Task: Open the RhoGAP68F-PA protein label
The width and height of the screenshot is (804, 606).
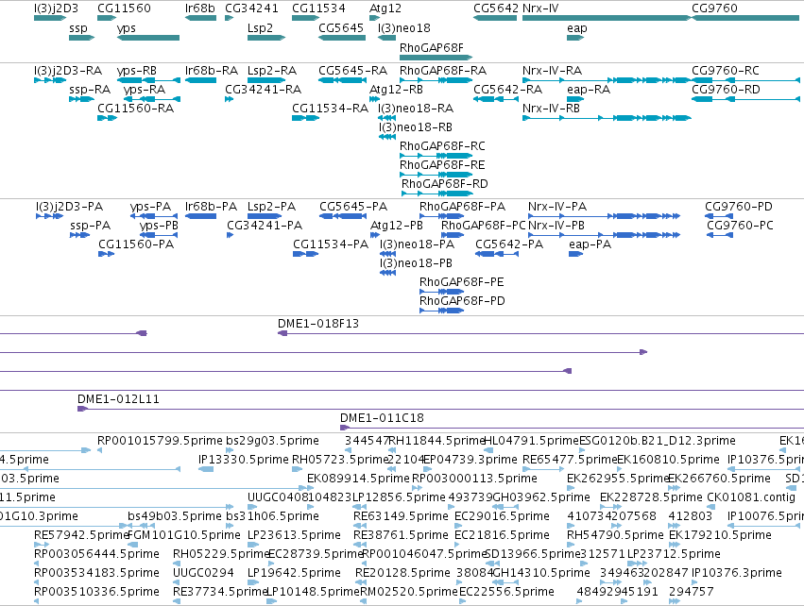Action: coord(463,207)
